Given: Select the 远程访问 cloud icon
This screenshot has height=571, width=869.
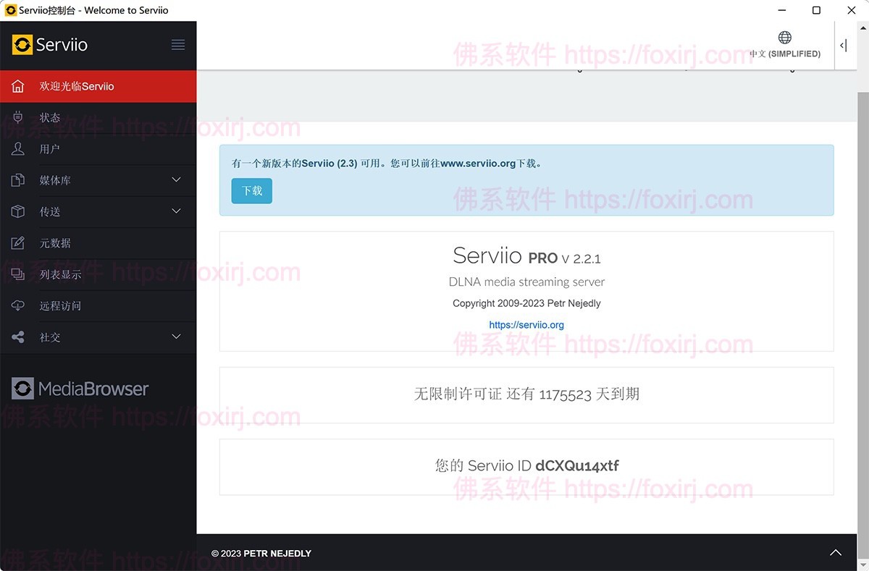Looking at the screenshot, I should point(17,305).
